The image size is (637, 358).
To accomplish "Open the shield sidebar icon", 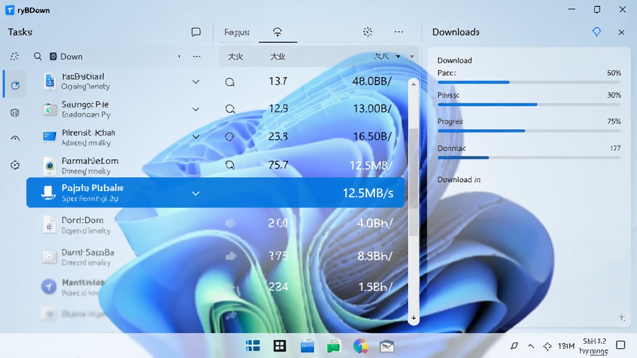I will pyautogui.click(x=15, y=113).
